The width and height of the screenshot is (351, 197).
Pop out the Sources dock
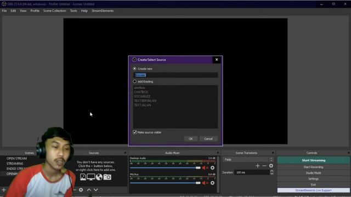[126, 153]
